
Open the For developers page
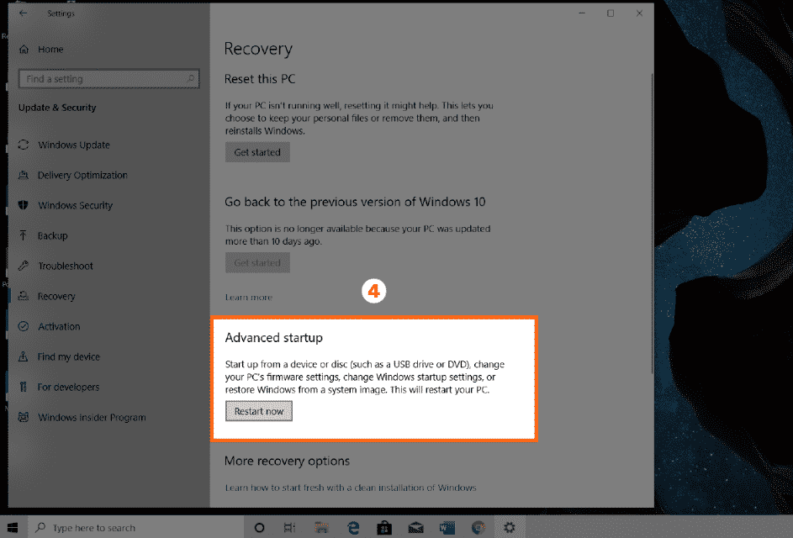(x=68, y=388)
